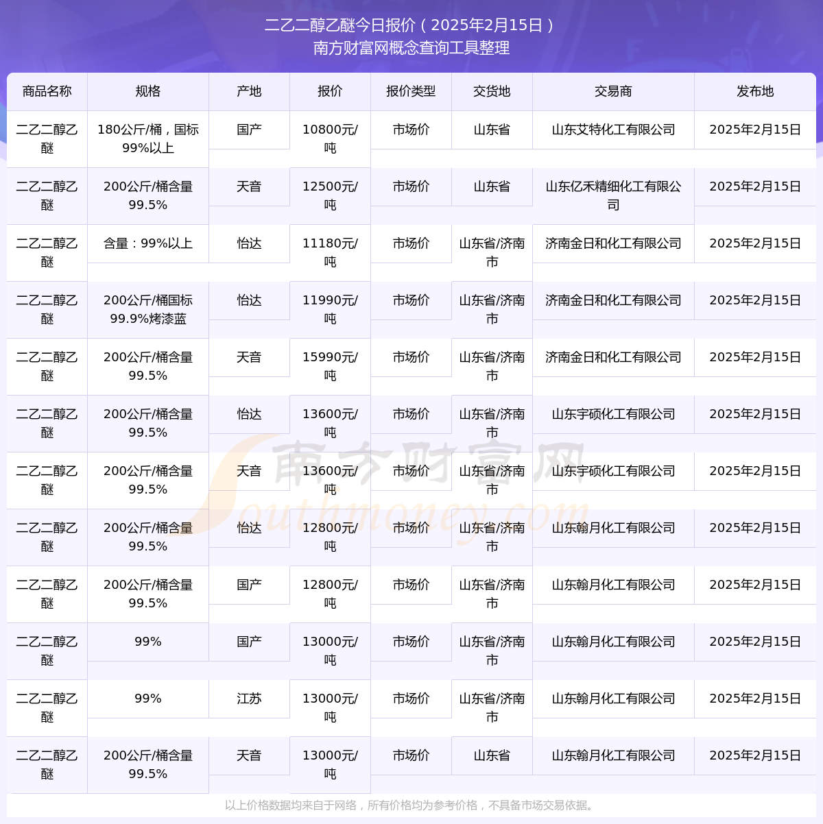Select the 交易商 column header
Image resolution: width=823 pixels, height=824 pixels.
pyautogui.click(x=613, y=91)
